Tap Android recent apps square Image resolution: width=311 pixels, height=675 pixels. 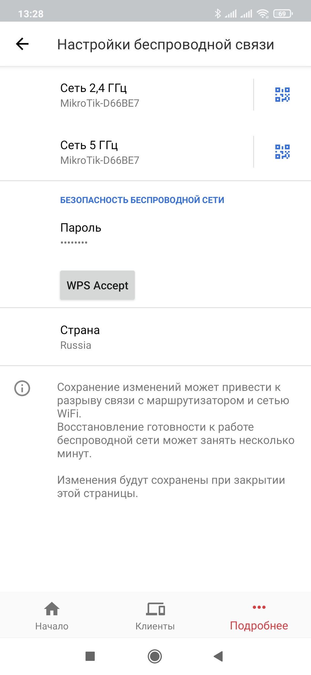tap(90, 656)
